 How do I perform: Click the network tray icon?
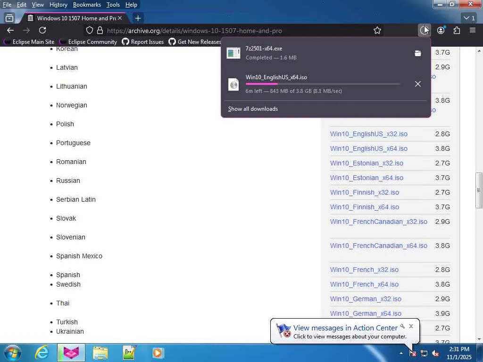click(424, 353)
